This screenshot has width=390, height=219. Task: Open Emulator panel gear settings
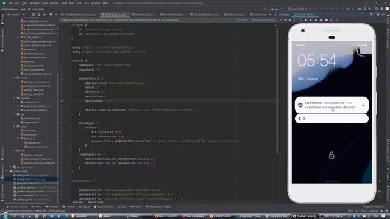(x=378, y=15)
